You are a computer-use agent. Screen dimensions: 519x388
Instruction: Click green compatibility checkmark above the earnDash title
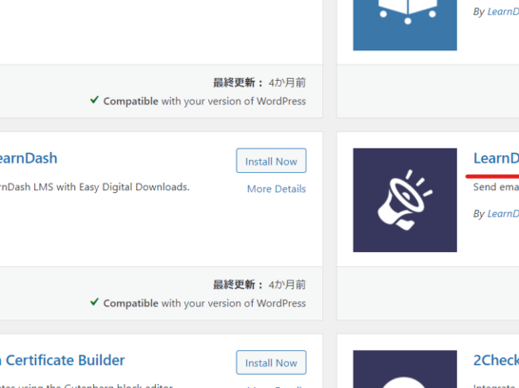click(x=94, y=100)
